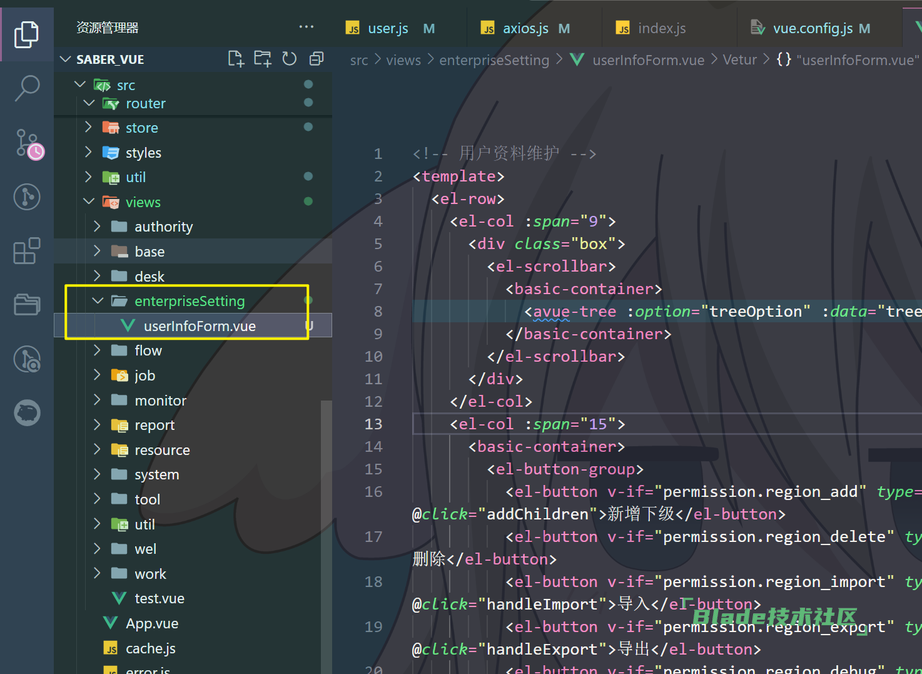Switch to the index.js editor tab

click(669, 28)
